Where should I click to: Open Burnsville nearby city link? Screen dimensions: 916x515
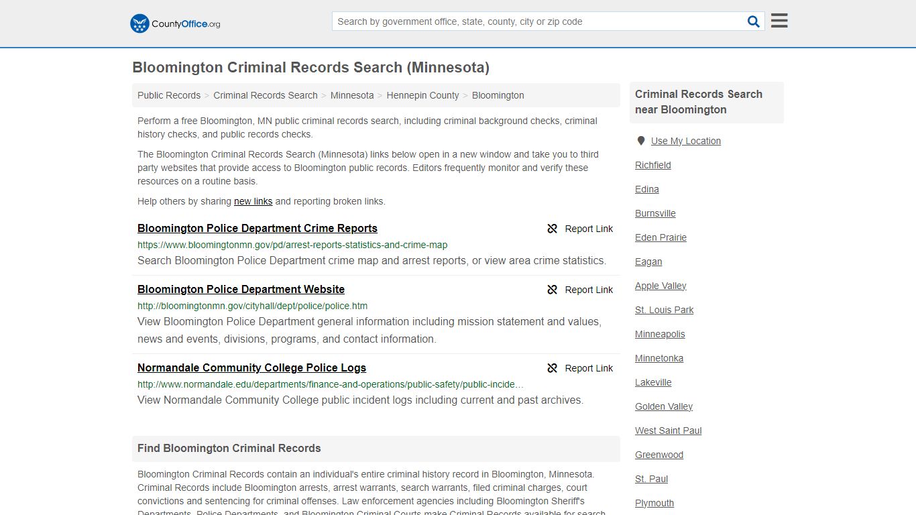[655, 213]
